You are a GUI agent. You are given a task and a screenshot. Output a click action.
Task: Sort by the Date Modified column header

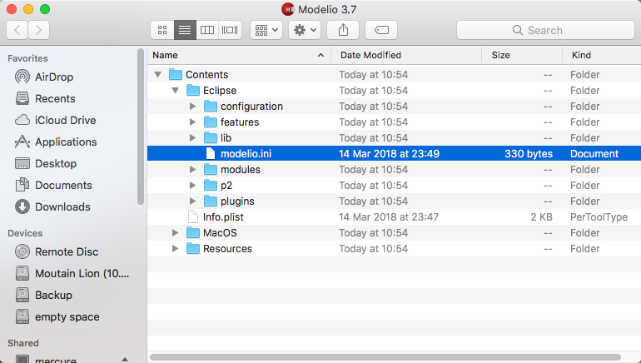[x=406, y=55]
